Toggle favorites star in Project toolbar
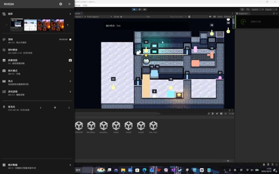279x174 pixels. click(x=226, y=114)
